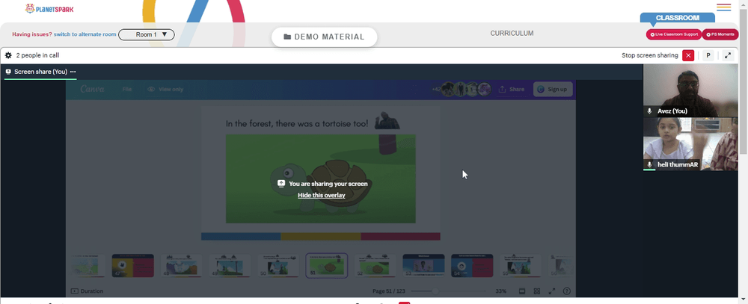This screenshot has width=748, height=304.
Task: Select the Classroom tab
Action: [x=678, y=18]
